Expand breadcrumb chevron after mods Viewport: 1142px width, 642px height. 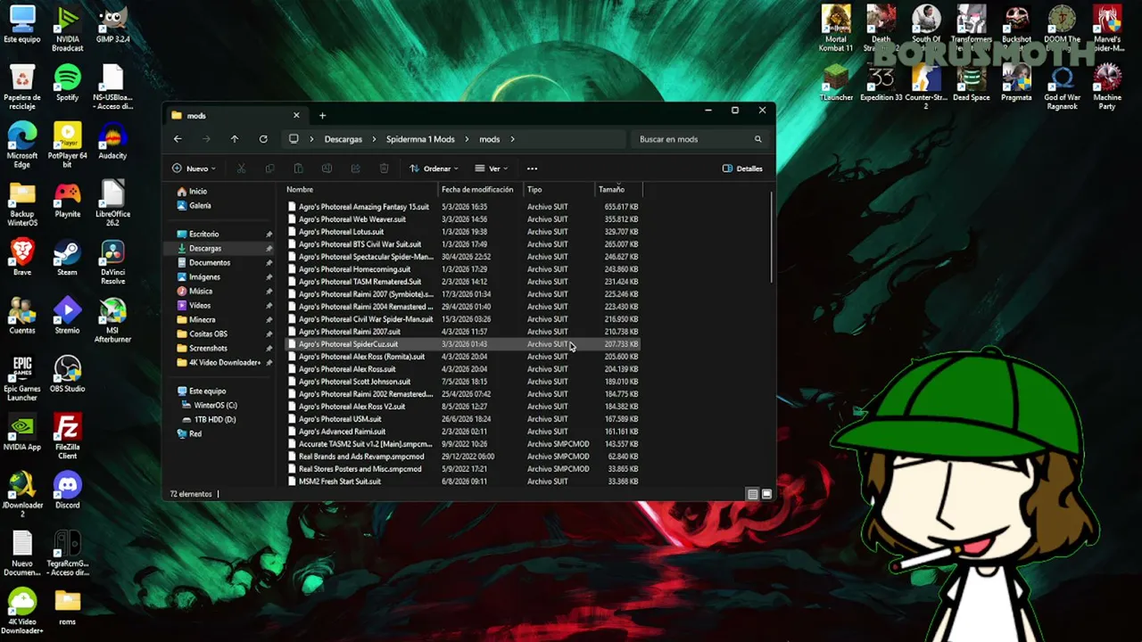512,139
